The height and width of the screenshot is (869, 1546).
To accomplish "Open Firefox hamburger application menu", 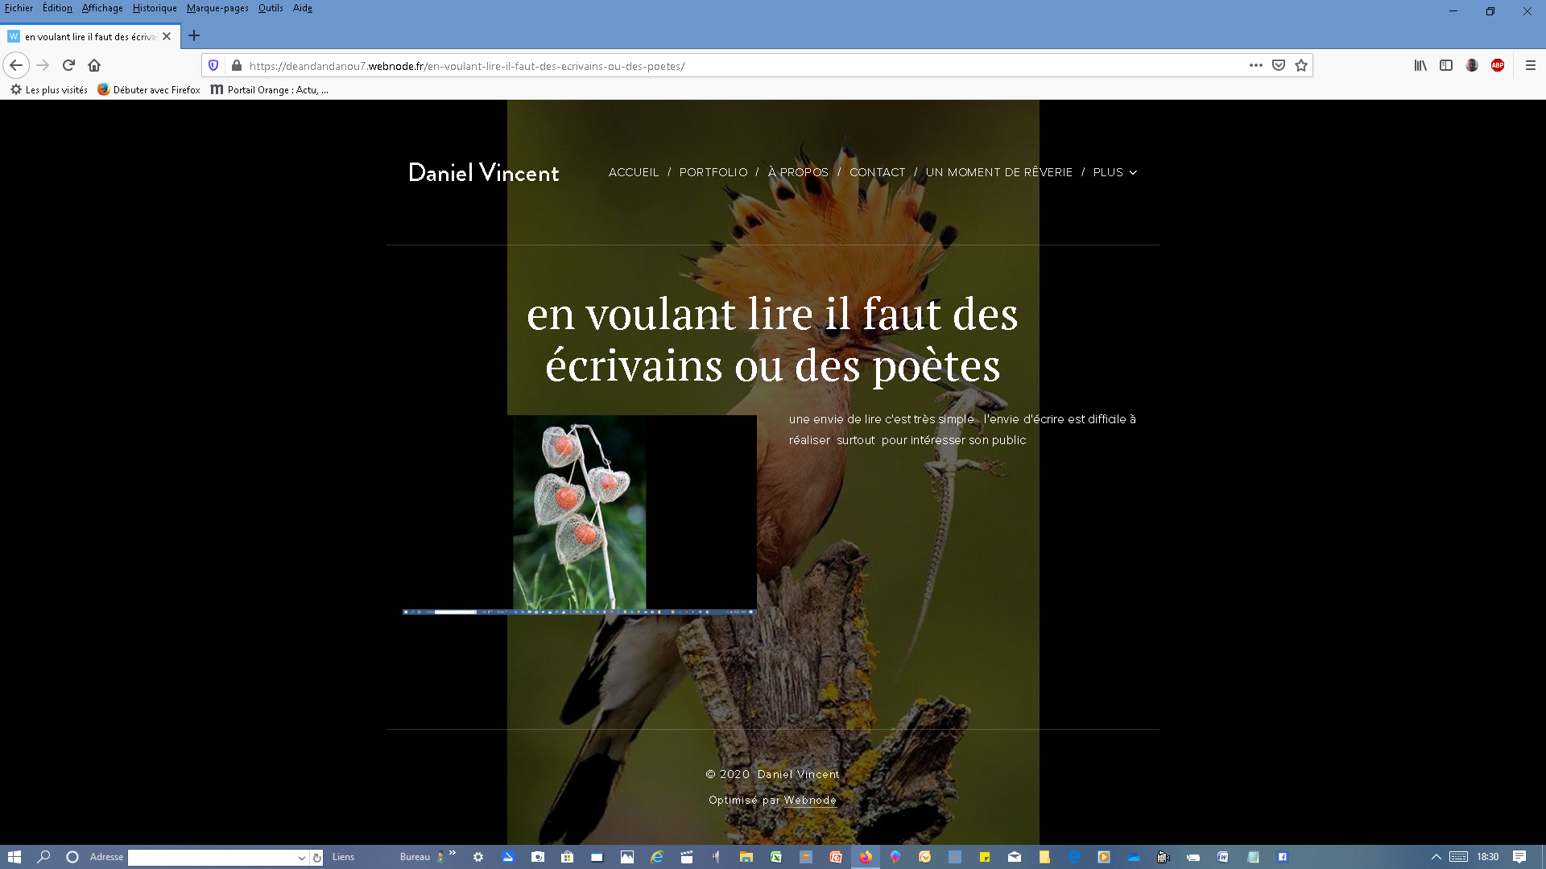I will tap(1531, 65).
